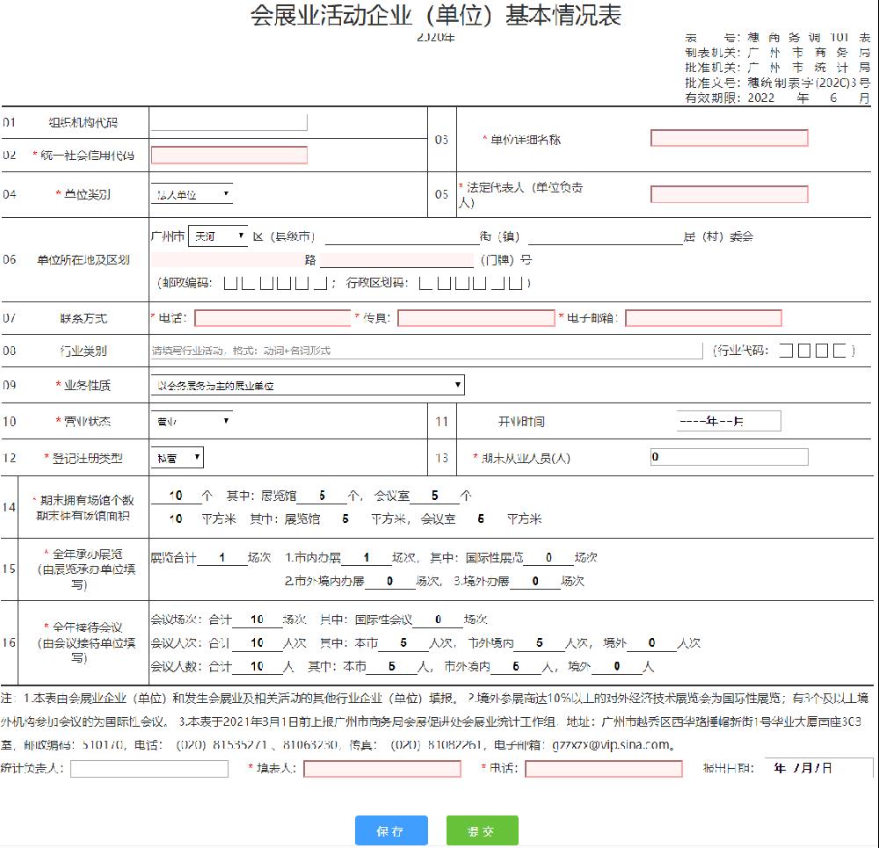Click the page title 会展业活动企业（单位）基本情况表
Image resolution: width=879 pixels, height=848 pixels.
tap(436, 15)
